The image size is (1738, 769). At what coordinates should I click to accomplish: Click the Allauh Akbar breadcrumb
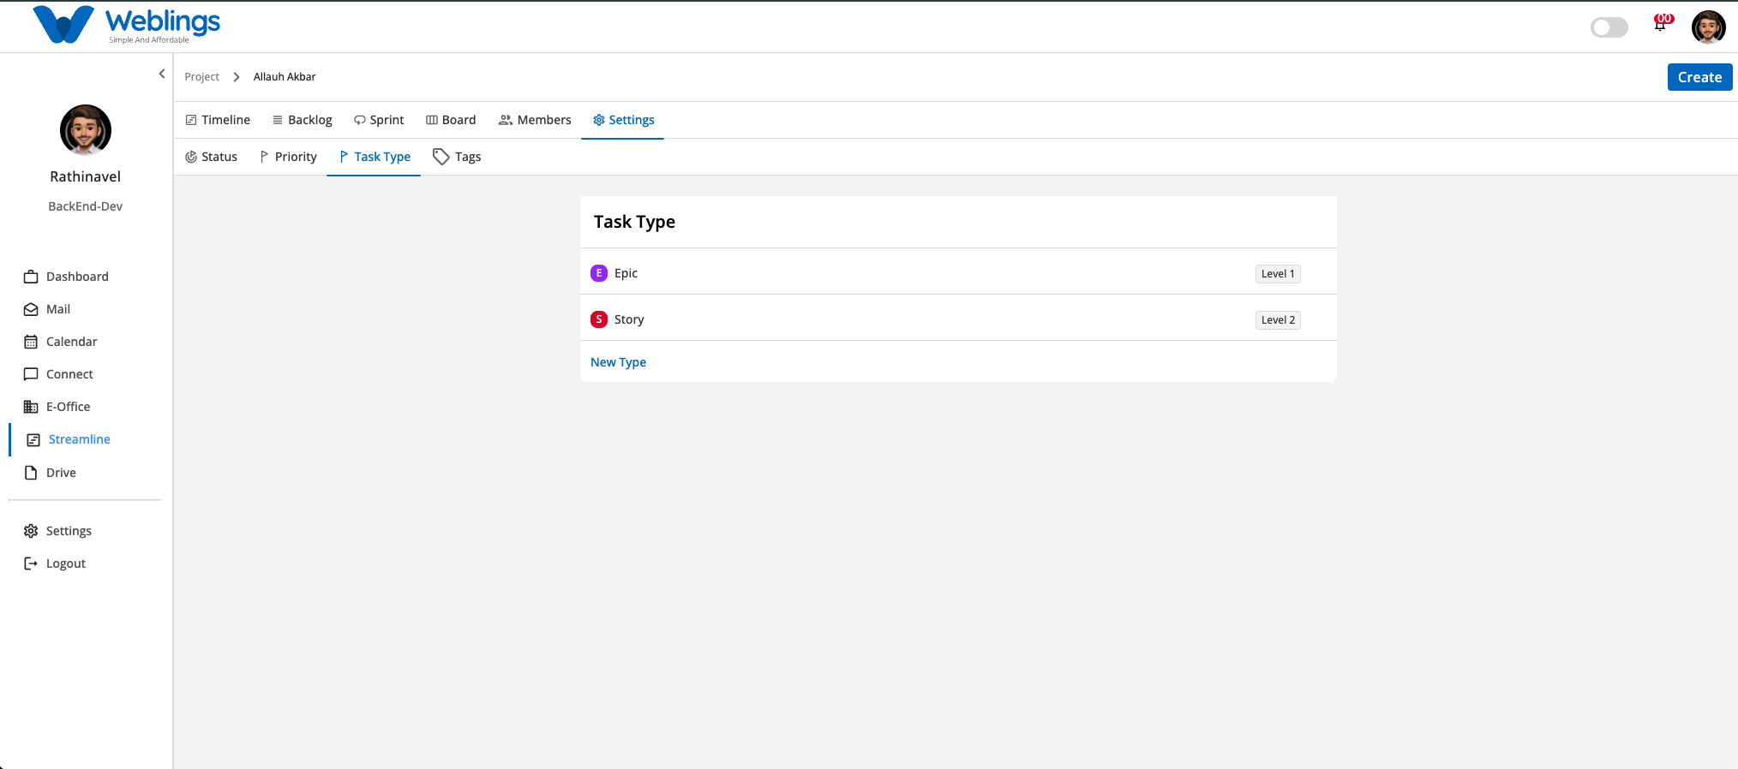click(285, 77)
